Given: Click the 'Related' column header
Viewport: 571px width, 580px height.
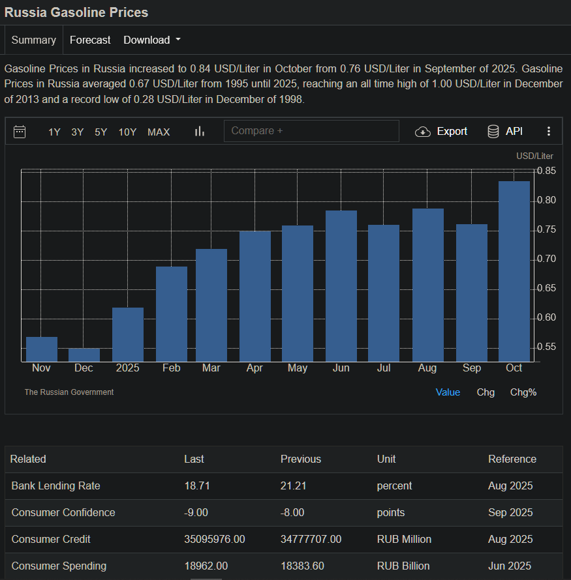Looking at the screenshot, I should [28, 459].
